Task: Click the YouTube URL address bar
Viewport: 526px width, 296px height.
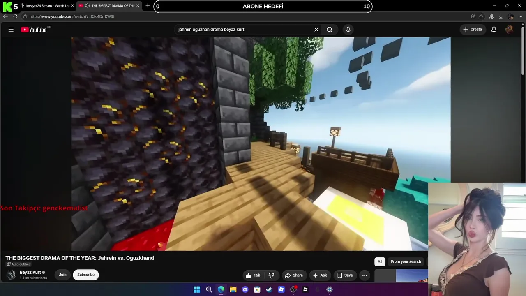Action: click(x=247, y=16)
